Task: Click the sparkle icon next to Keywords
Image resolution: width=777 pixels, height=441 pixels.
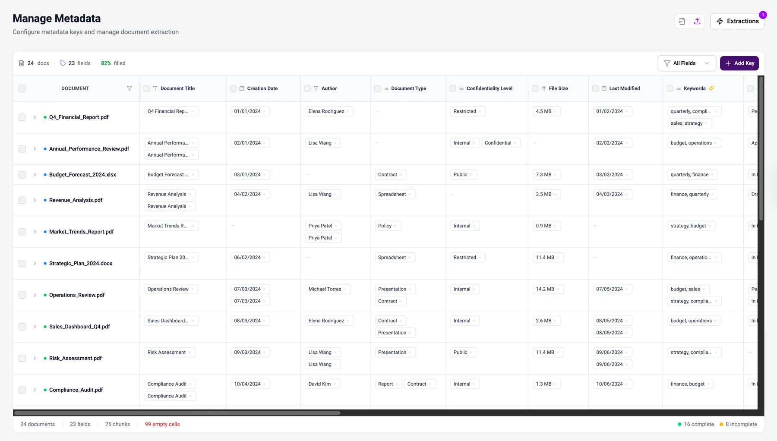Action: 711,88
